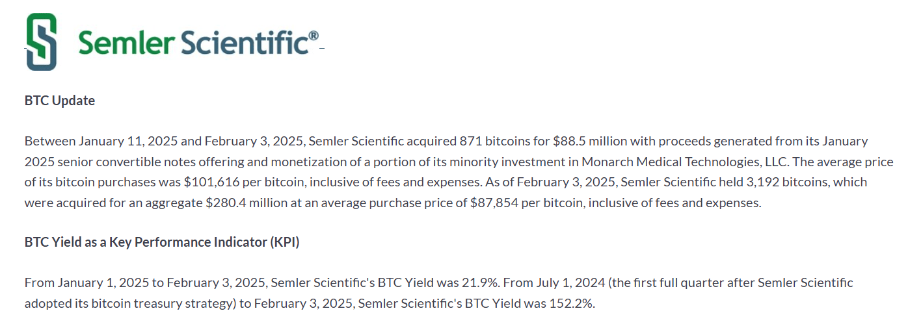The width and height of the screenshot is (908, 324).
Task: Click the '3,192 bitcoins' holdings figure
Action: click(x=794, y=182)
